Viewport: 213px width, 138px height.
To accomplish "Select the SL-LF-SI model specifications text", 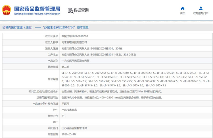I will pos(136,79).
